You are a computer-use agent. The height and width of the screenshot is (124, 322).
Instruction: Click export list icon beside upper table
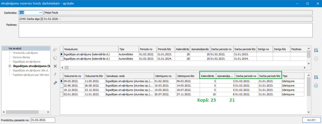click(x=316, y=50)
